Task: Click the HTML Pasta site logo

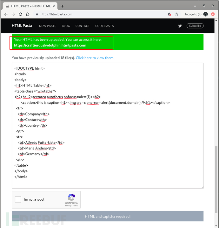Action: click(x=22, y=26)
